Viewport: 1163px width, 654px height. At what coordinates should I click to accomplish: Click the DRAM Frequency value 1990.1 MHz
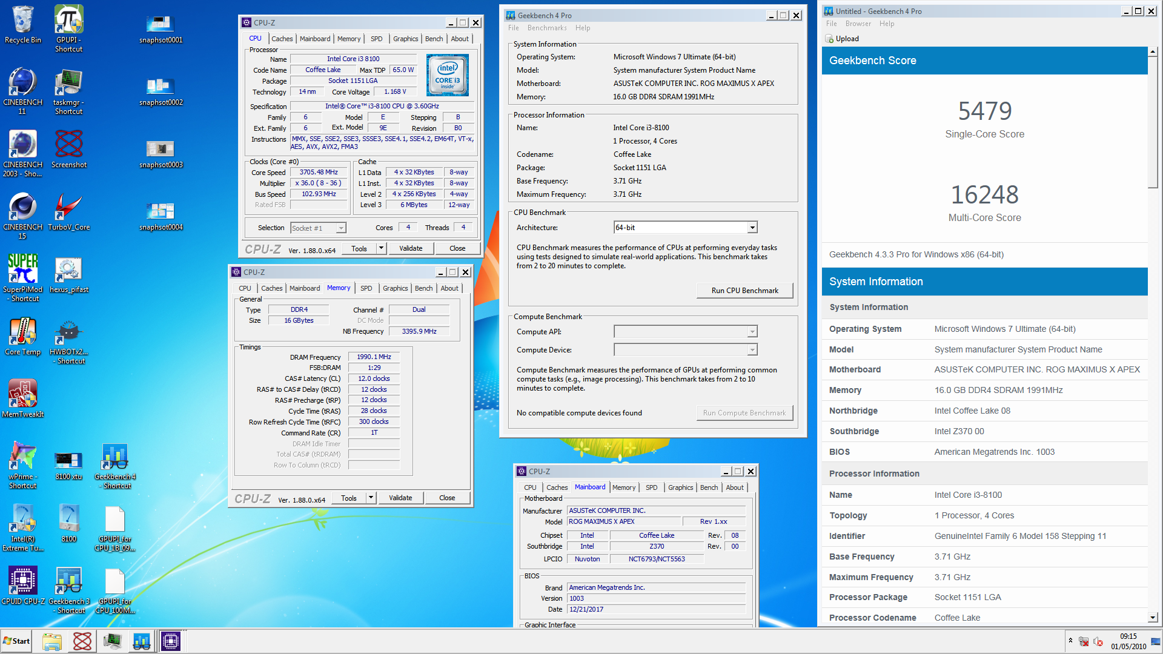click(374, 357)
